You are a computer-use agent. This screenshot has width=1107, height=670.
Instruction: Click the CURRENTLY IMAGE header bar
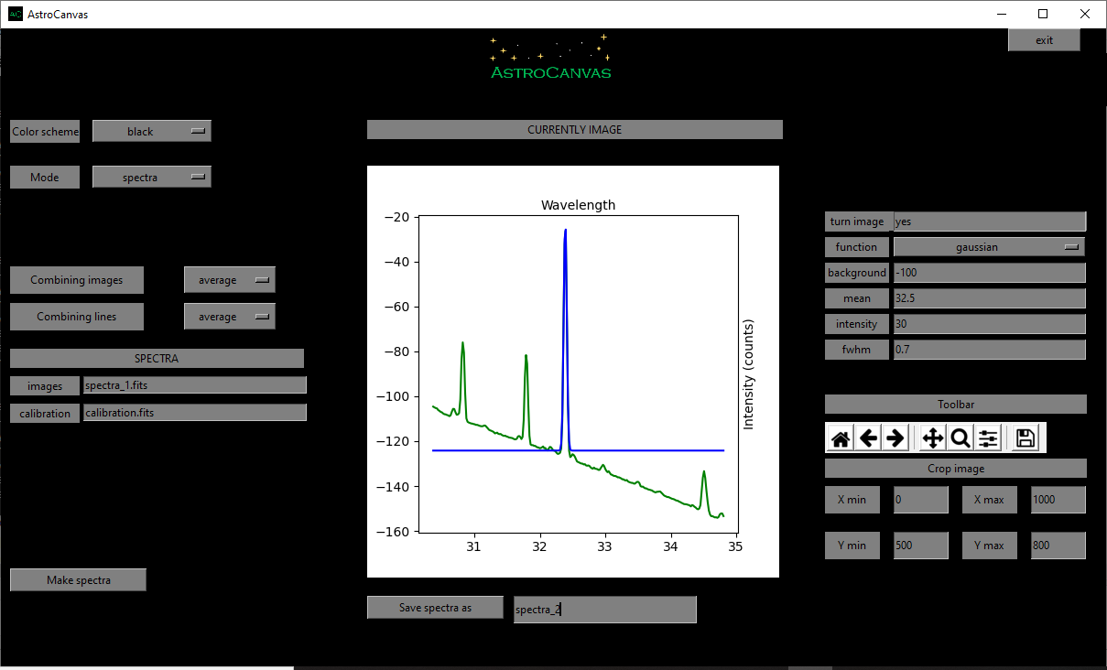(575, 129)
